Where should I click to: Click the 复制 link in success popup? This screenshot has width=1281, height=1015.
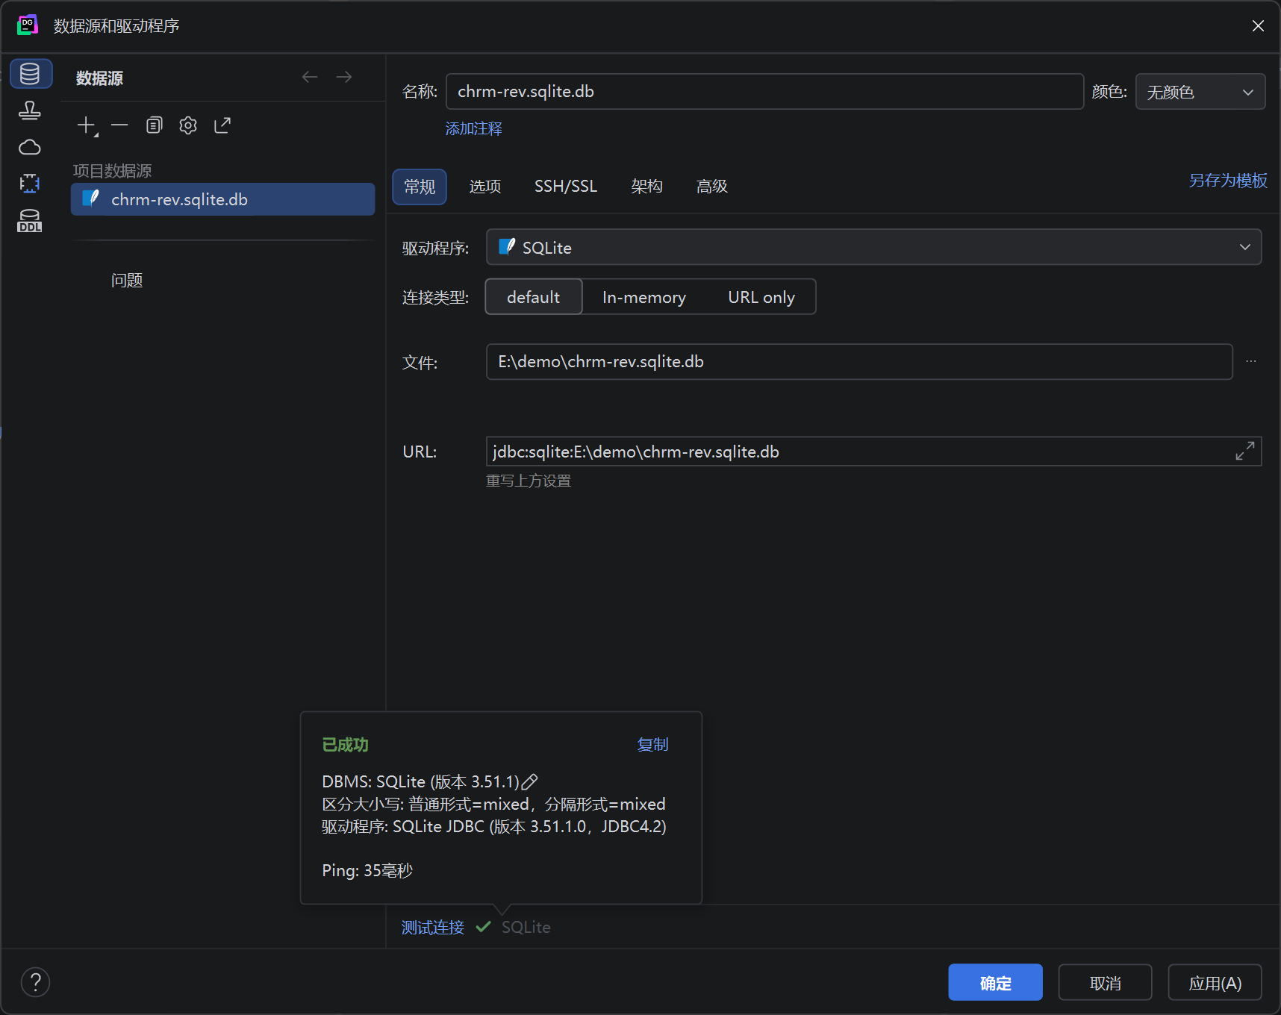point(652,745)
